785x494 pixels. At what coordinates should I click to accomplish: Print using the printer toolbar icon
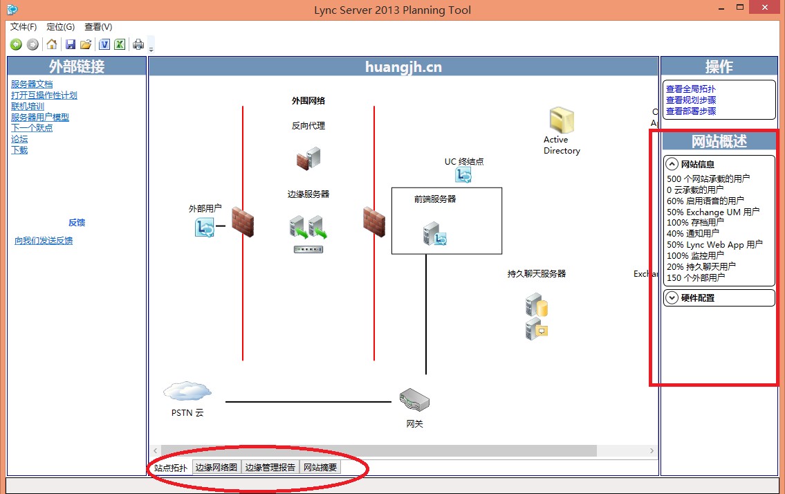click(138, 44)
